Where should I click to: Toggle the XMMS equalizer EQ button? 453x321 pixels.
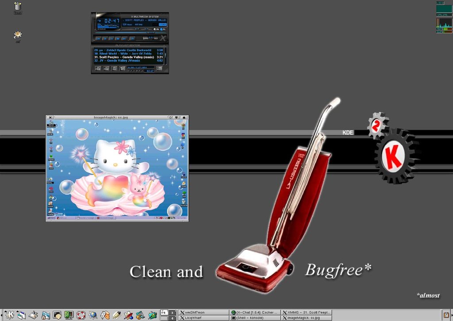[156, 29]
